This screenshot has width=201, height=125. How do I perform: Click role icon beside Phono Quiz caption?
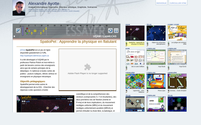coord(147,91)
